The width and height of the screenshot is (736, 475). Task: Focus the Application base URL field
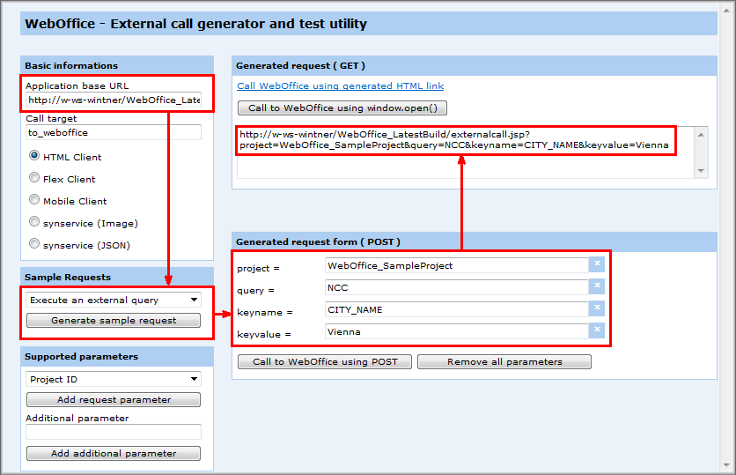114,100
